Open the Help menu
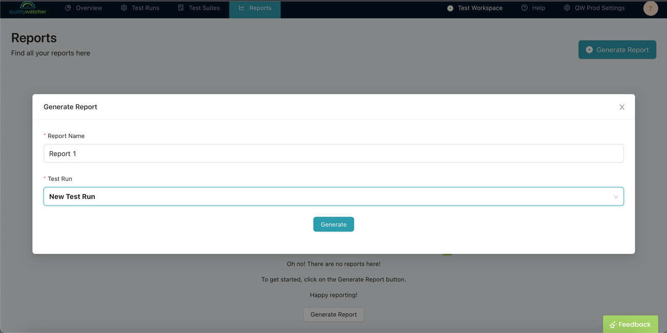 533,8
